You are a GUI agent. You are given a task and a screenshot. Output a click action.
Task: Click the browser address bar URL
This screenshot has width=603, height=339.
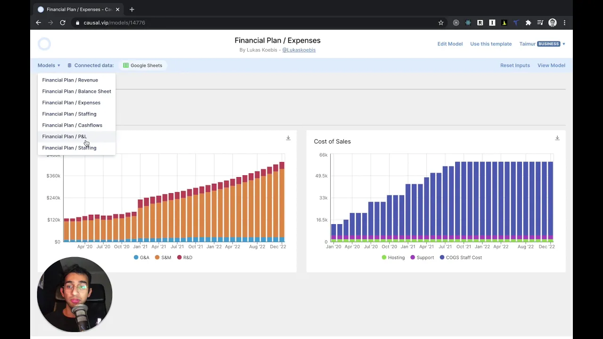click(x=114, y=23)
